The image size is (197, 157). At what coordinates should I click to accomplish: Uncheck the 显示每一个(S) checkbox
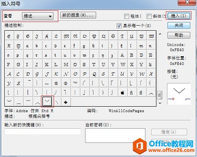(x=119, y=26)
